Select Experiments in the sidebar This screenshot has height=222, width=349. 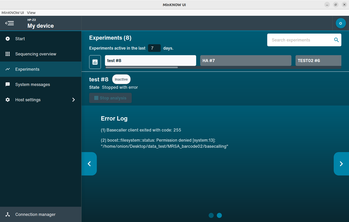tap(41, 69)
